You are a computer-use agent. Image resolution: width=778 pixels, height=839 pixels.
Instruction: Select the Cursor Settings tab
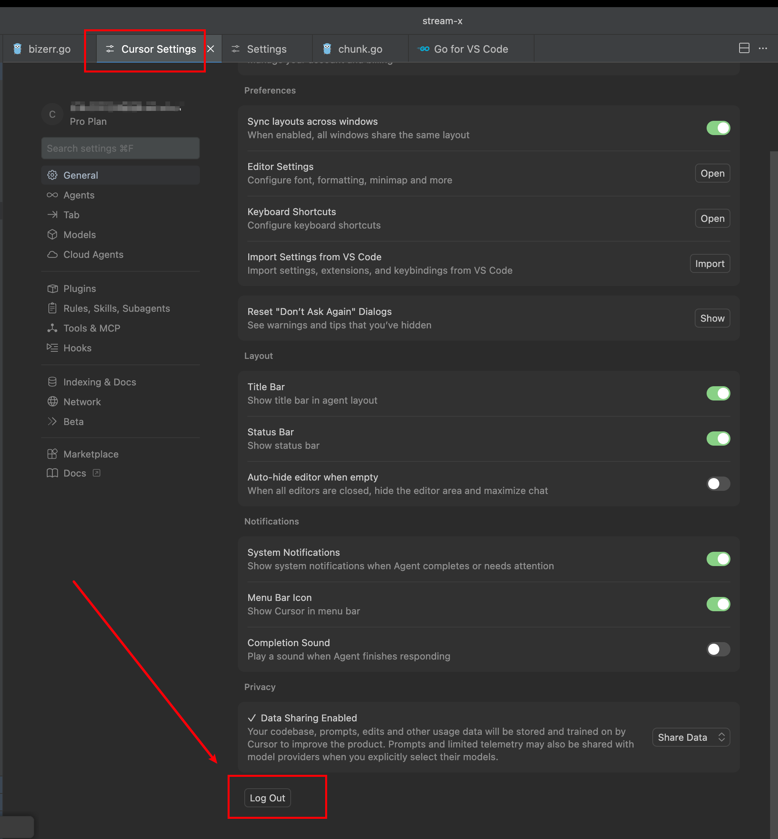pos(159,49)
